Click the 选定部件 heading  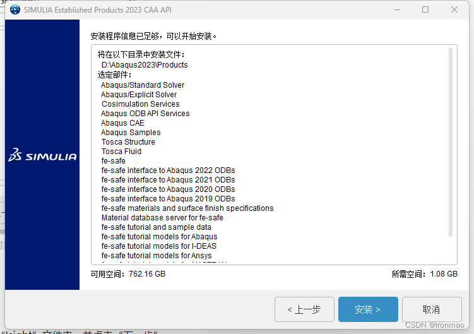(x=115, y=75)
